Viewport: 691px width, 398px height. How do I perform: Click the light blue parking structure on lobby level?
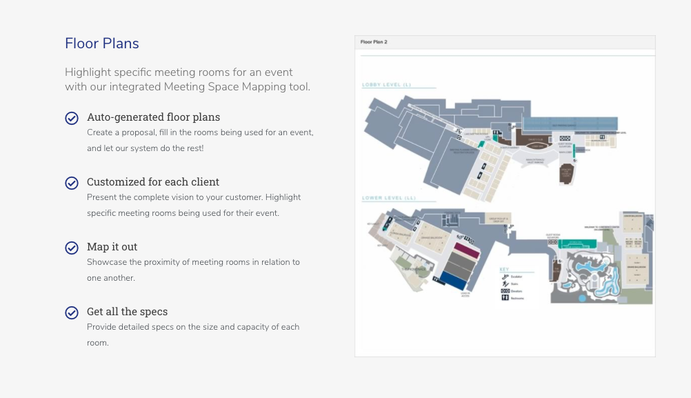(570, 123)
